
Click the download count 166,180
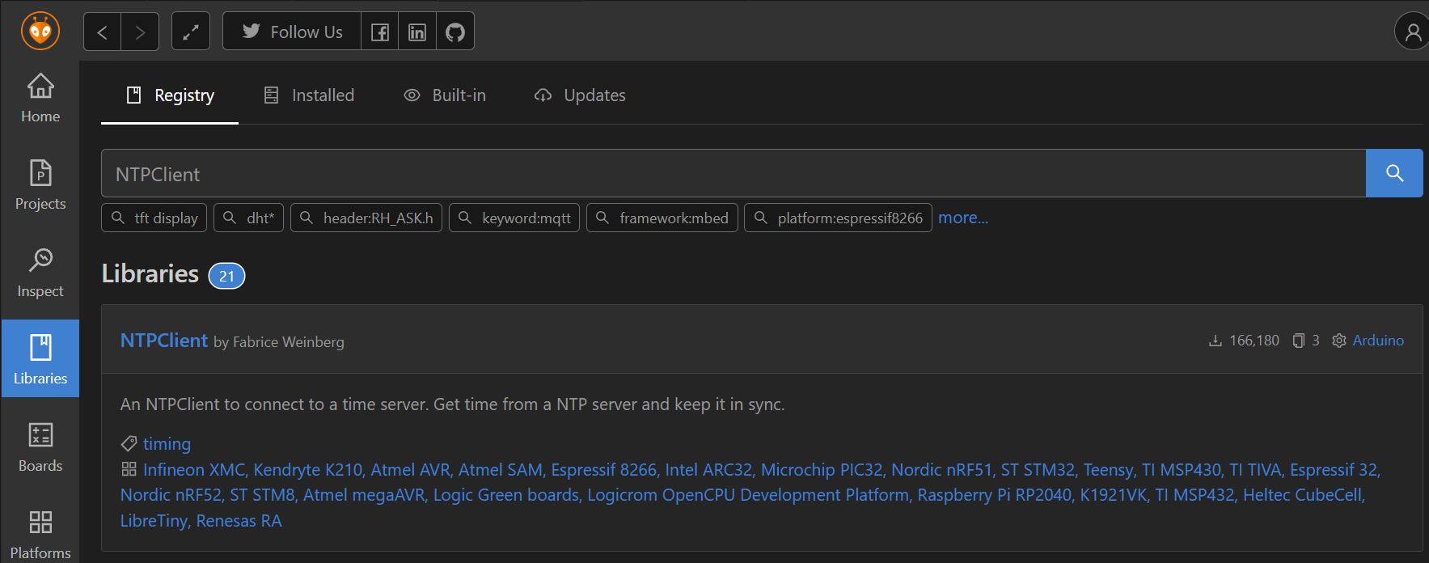[x=1244, y=341]
